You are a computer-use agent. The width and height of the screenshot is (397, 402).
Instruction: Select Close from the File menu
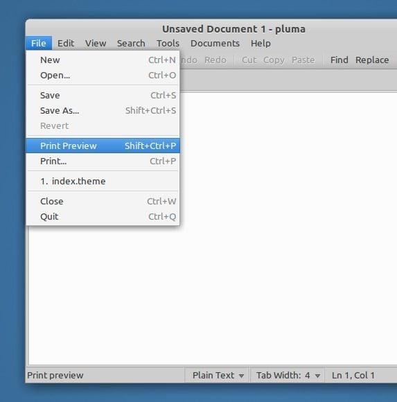click(103, 201)
